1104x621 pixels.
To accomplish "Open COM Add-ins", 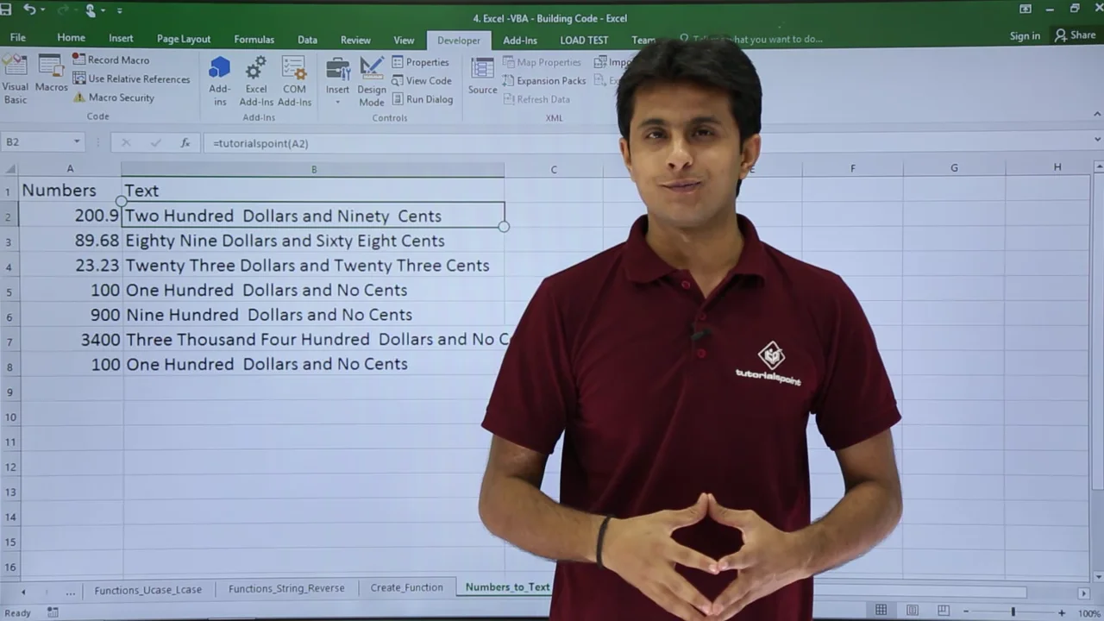I will tap(294, 82).
